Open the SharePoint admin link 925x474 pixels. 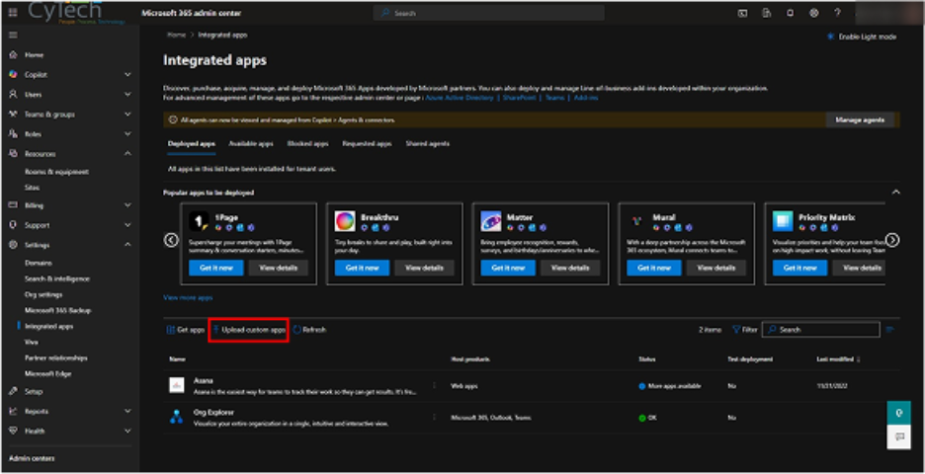point(519,98)
